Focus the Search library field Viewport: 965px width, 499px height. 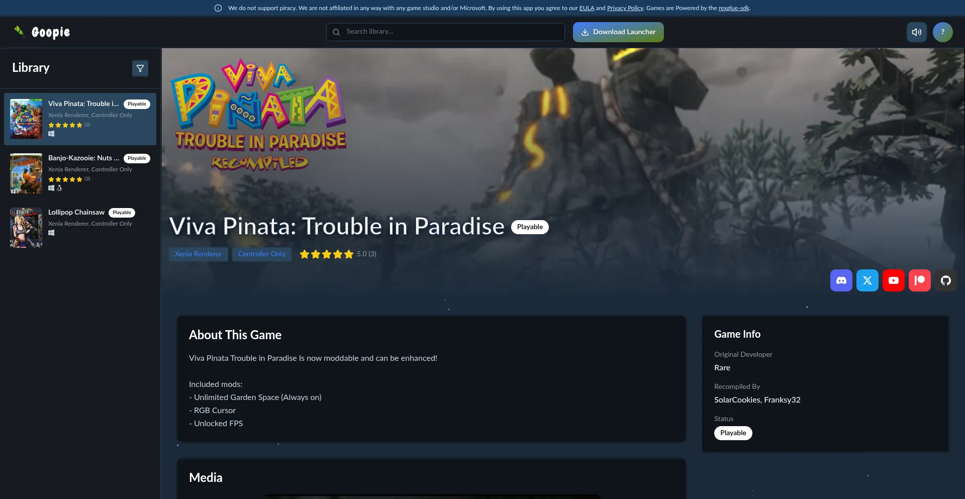[445, 32]
